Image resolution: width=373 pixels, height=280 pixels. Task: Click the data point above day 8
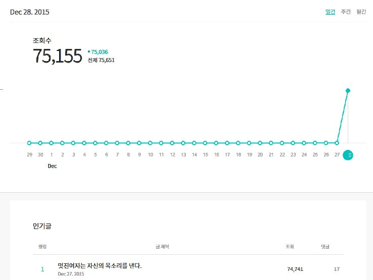click(128, 143)
